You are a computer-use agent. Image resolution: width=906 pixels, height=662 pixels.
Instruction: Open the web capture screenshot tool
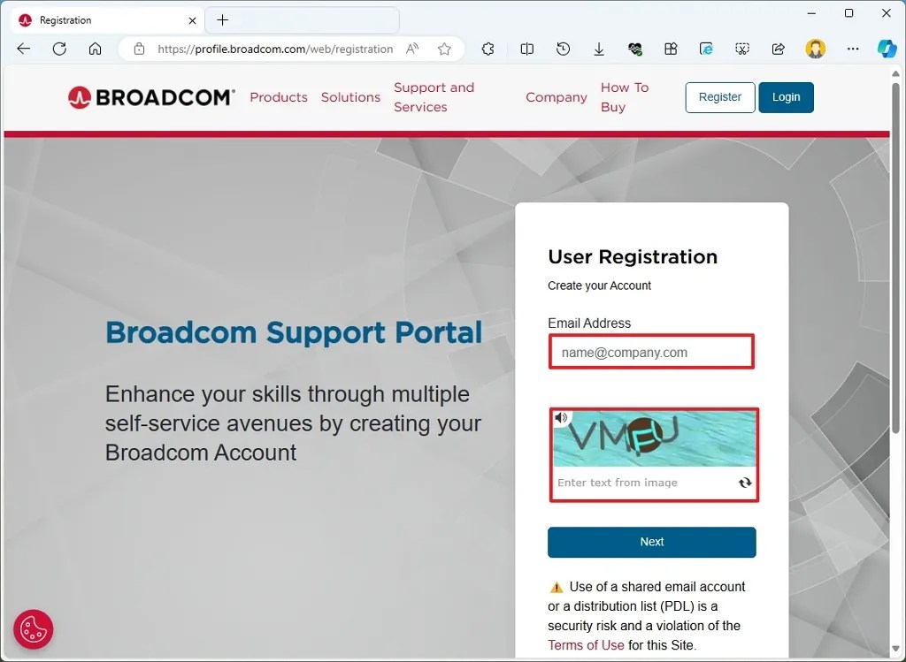pyautogui.click(x=742, y=49)
